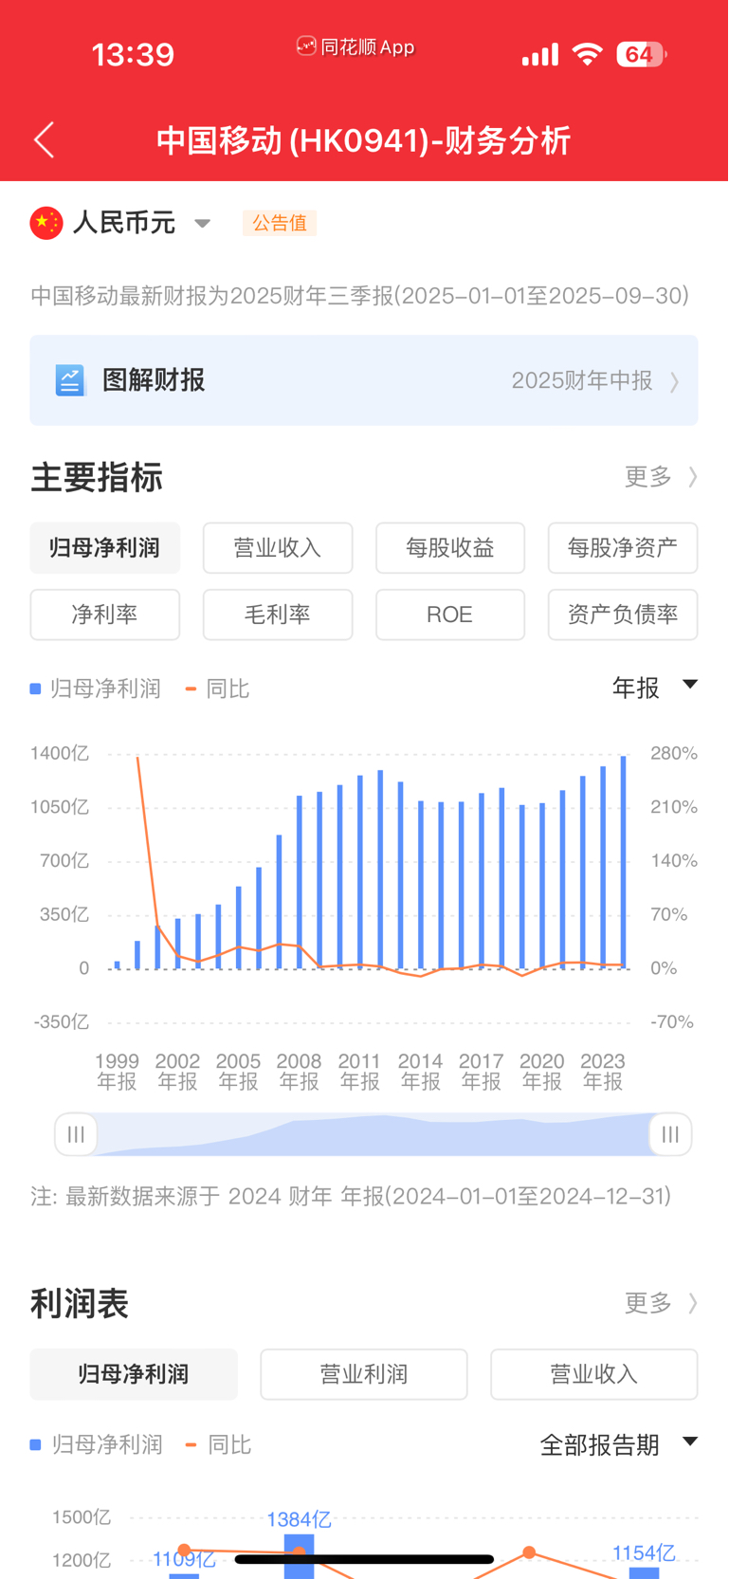The image size is (729, 1579).
Task: Tap the 280% right axis label
Action: pyautogui.click(x=674, y=753)
